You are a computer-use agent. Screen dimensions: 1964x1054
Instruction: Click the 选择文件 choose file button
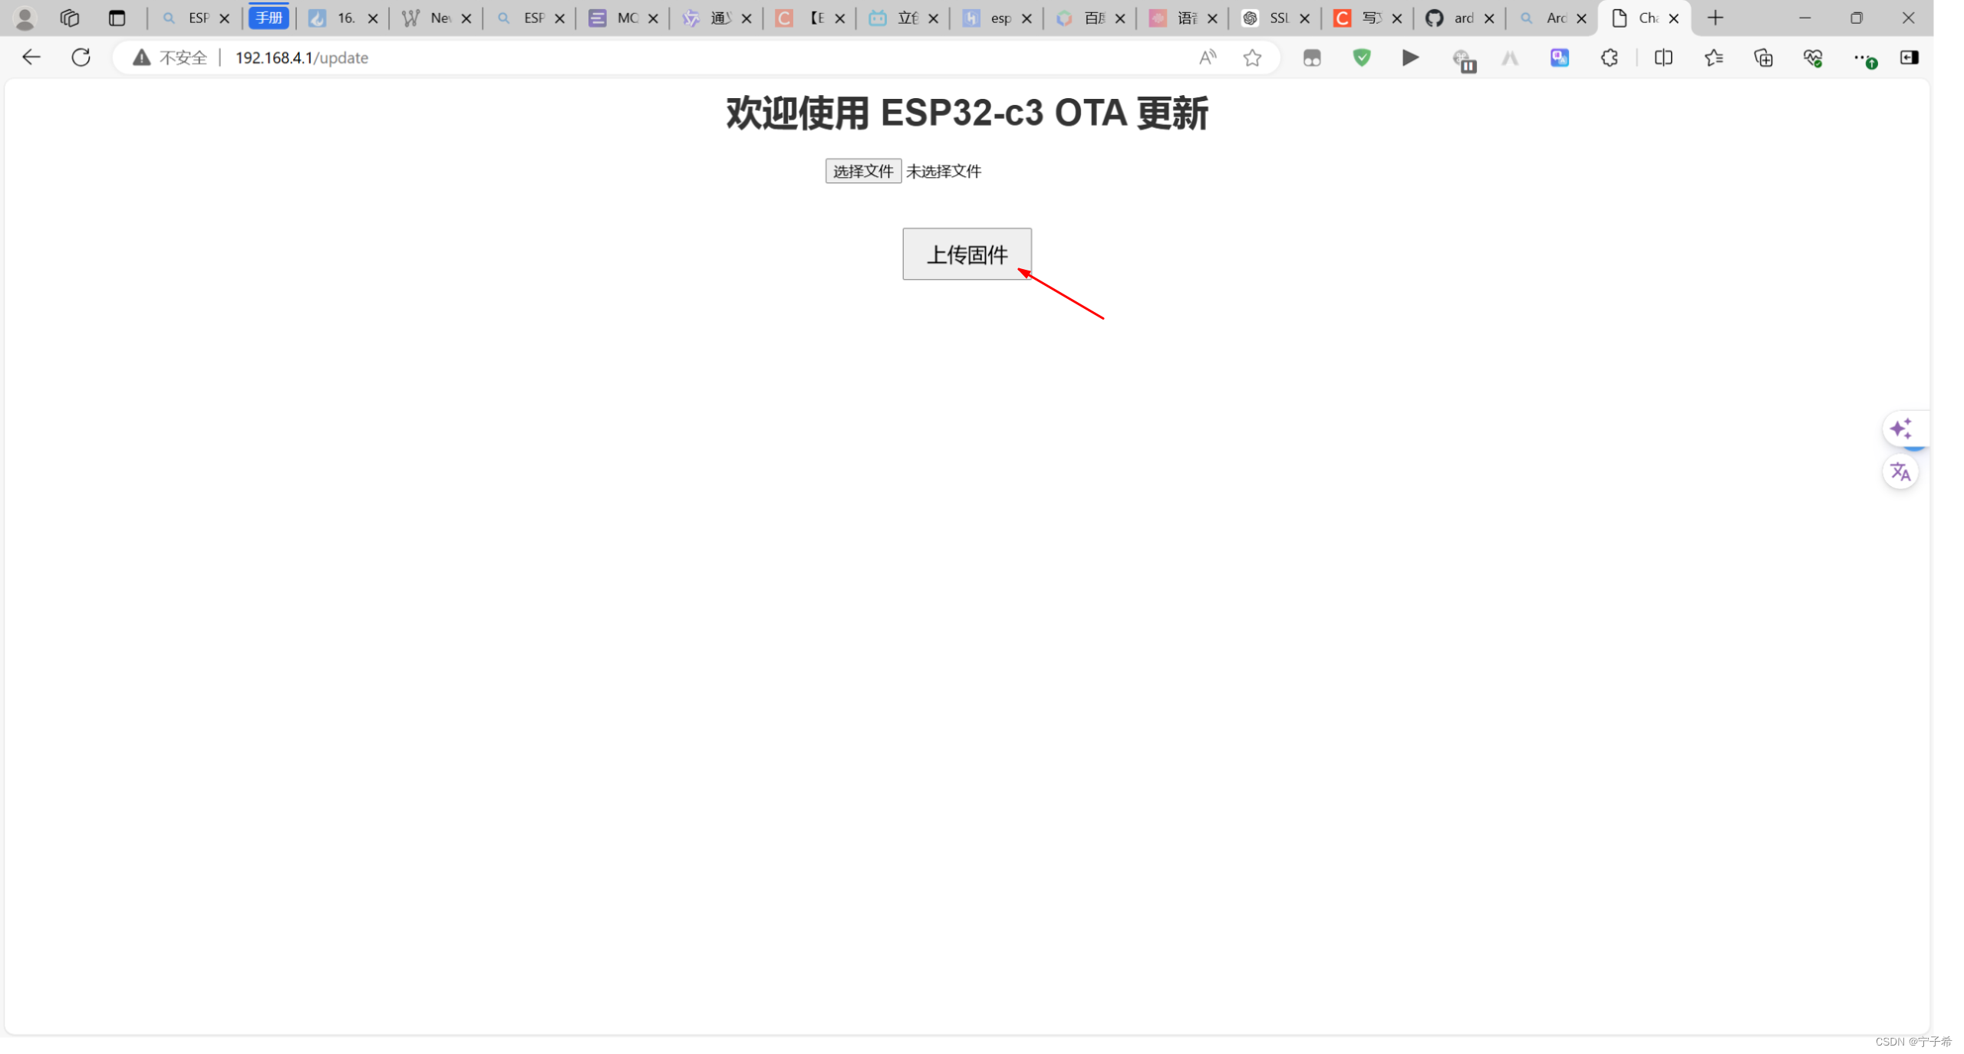coord(862,171)
